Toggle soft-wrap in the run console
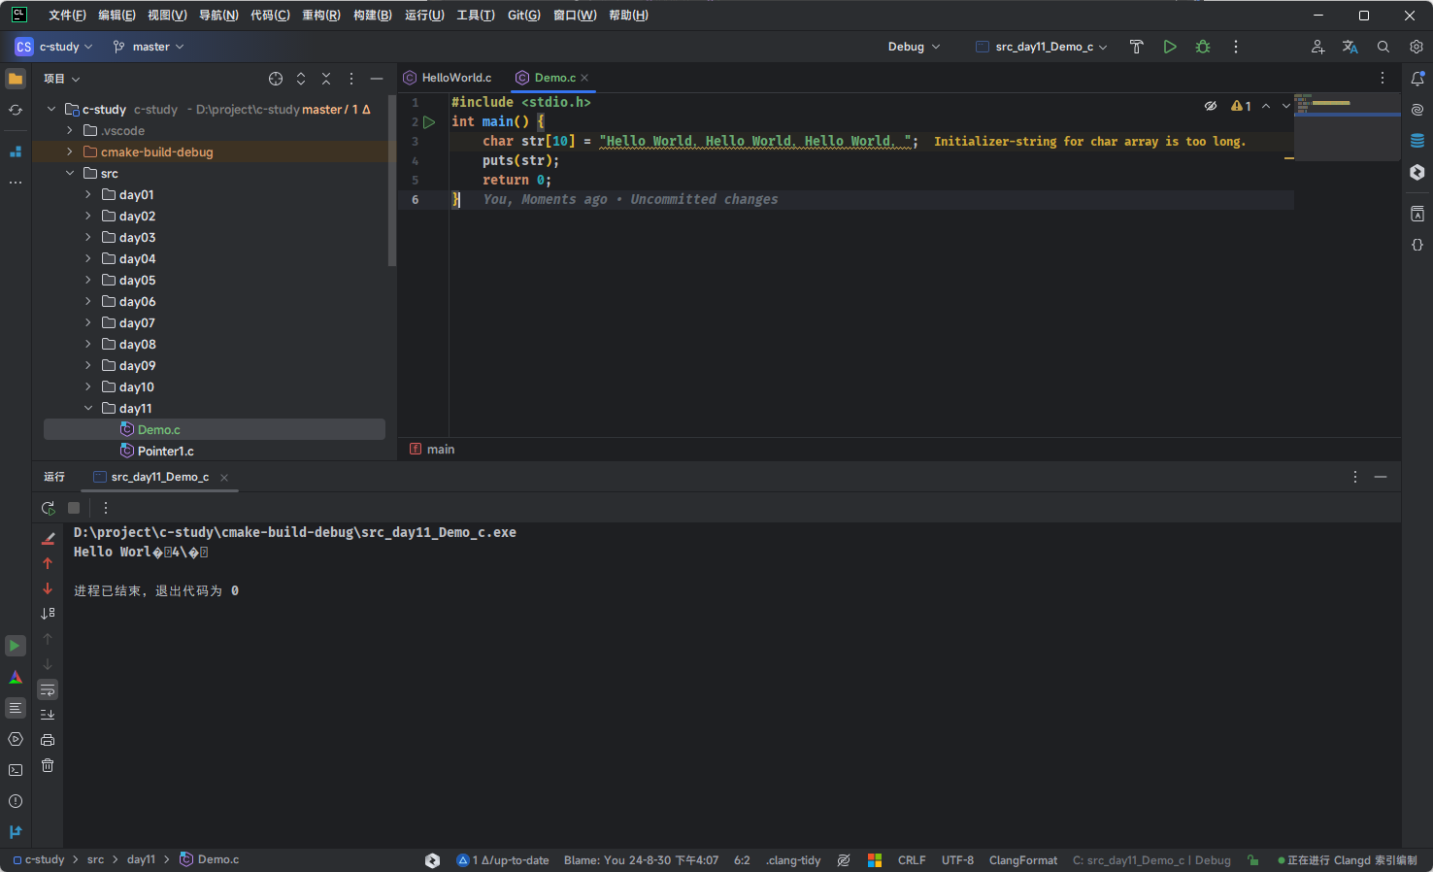The width and height of the screenshot is (1433, 872). click(48, 689)
